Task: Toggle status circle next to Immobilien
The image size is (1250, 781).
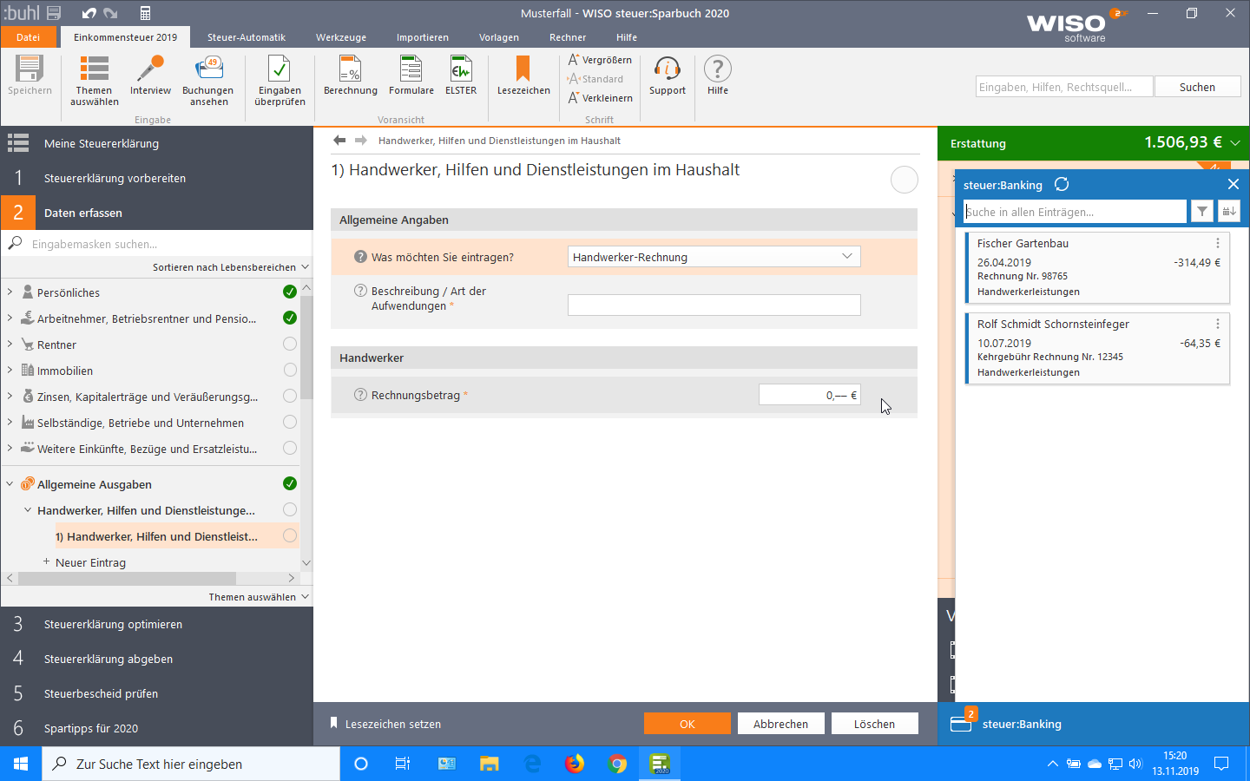Action: click(290, 371)
